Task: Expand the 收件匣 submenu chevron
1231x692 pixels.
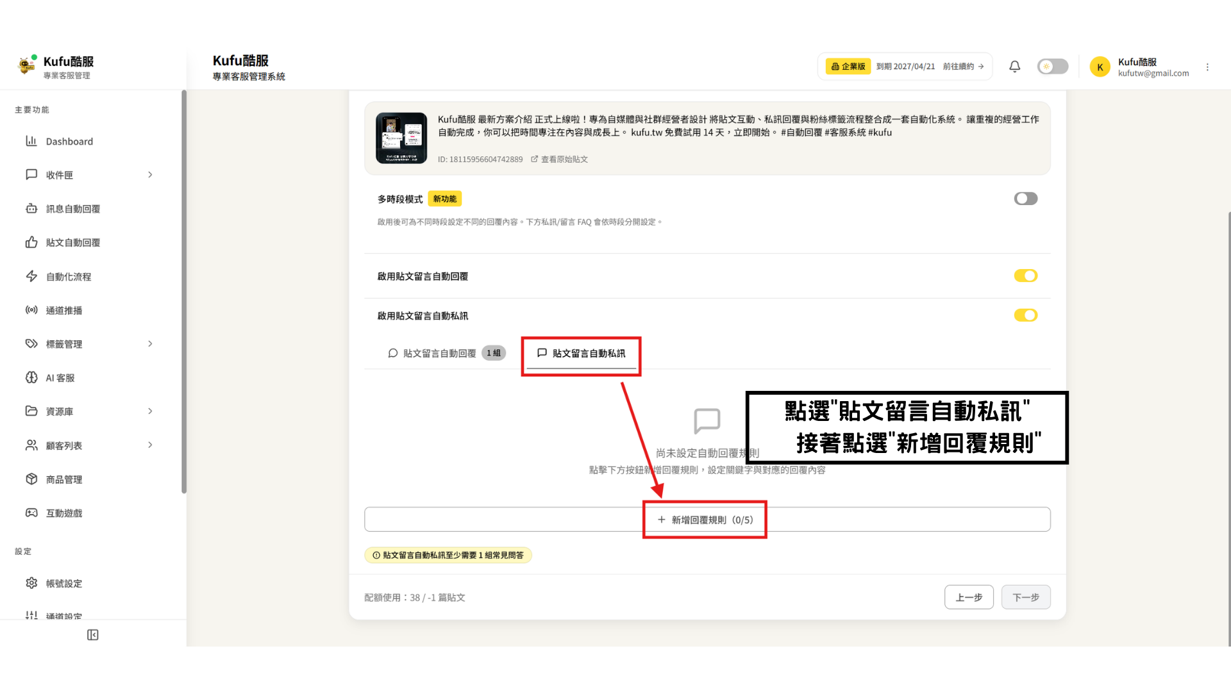Action: (x=150, y=174)
